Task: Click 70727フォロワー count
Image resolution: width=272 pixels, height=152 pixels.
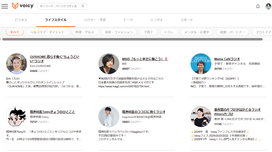Action: 39,122
